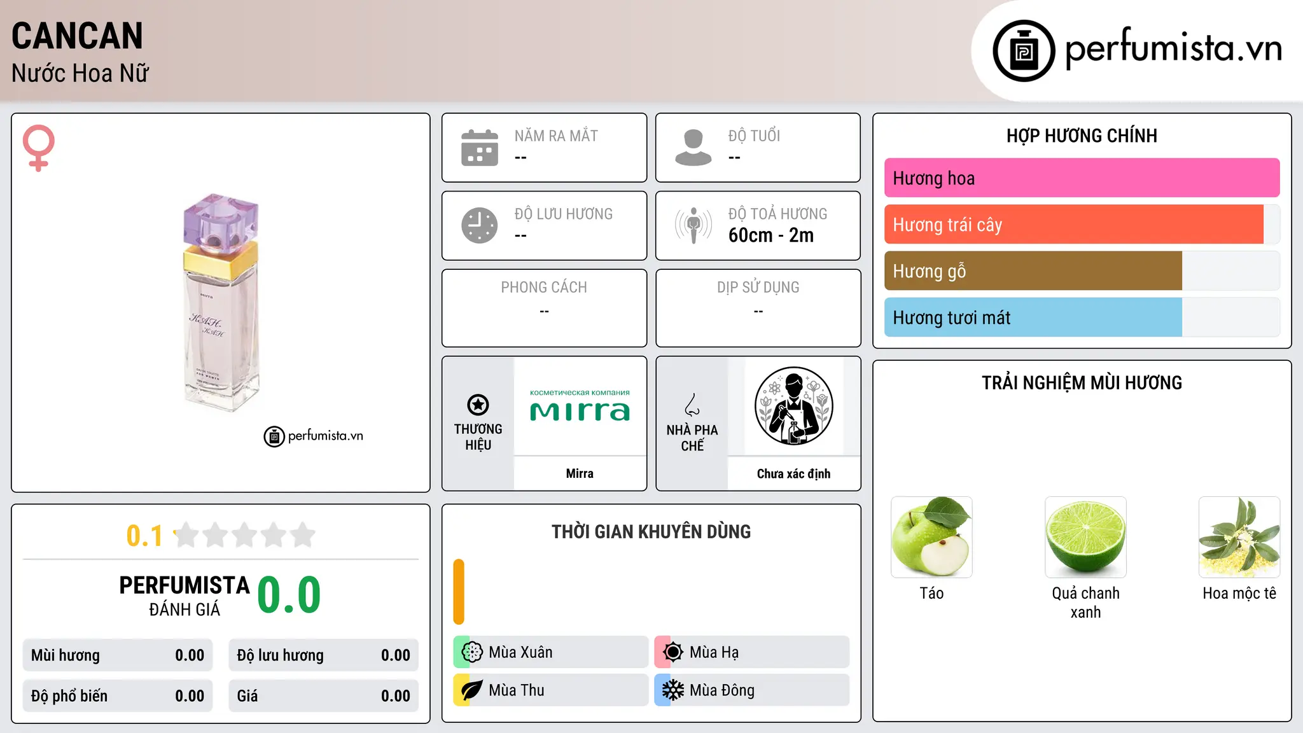Click the Độ Toả Hương label
Screen dimensions: 1303x733
pyautogui.click(x=777, y=214)
